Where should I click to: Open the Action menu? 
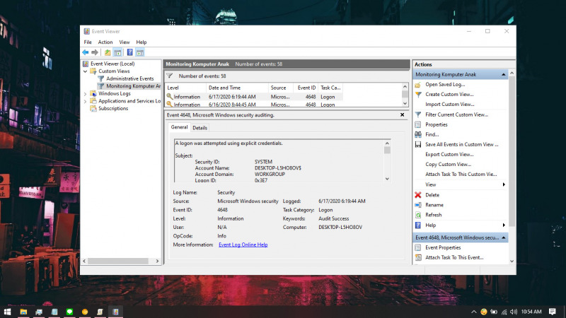105,42
